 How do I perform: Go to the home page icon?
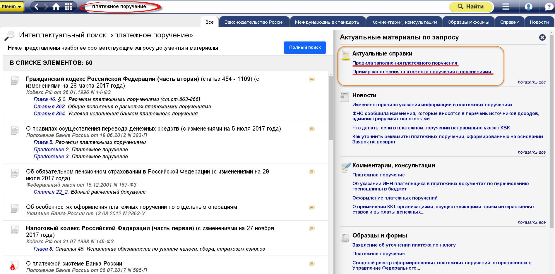[x=56, y=7]
